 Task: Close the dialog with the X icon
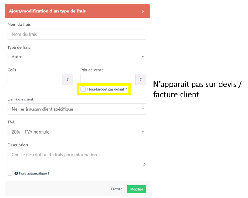[x=143, y=11]
